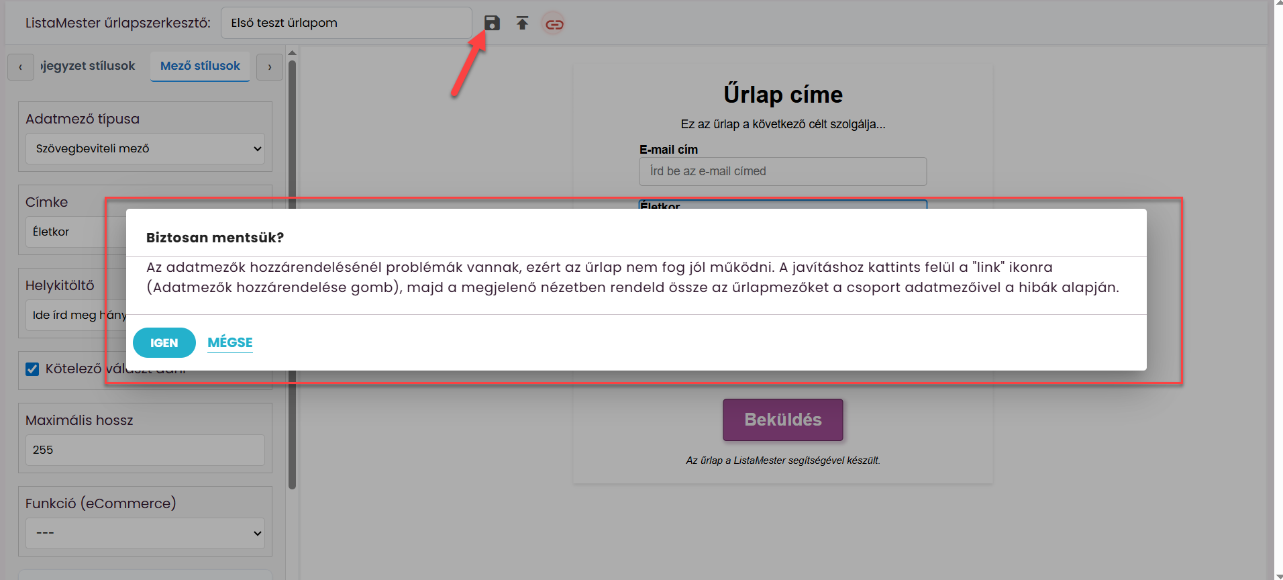Click the Beküldés submit button
The width and height of the screenshot is (1283, 580).
(783, 420)
